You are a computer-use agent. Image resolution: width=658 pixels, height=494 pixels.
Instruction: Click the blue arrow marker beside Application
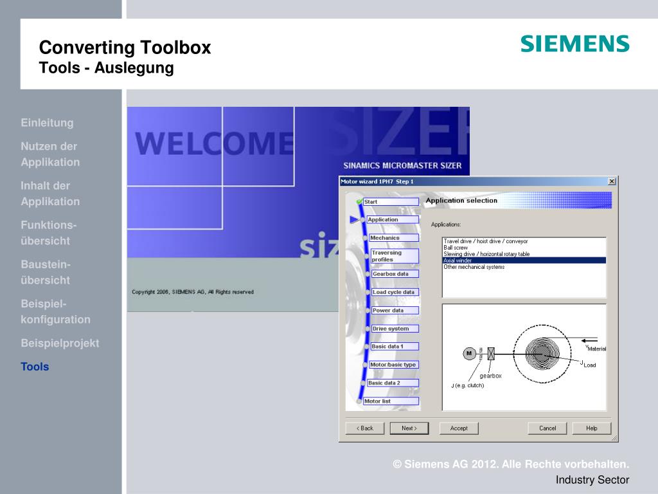(354, 219)
